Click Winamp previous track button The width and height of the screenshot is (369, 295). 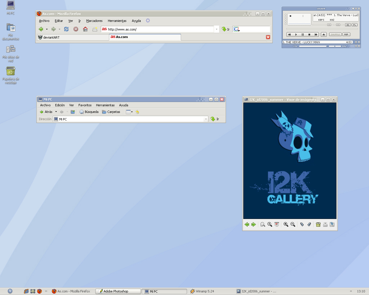pos(289,35)
